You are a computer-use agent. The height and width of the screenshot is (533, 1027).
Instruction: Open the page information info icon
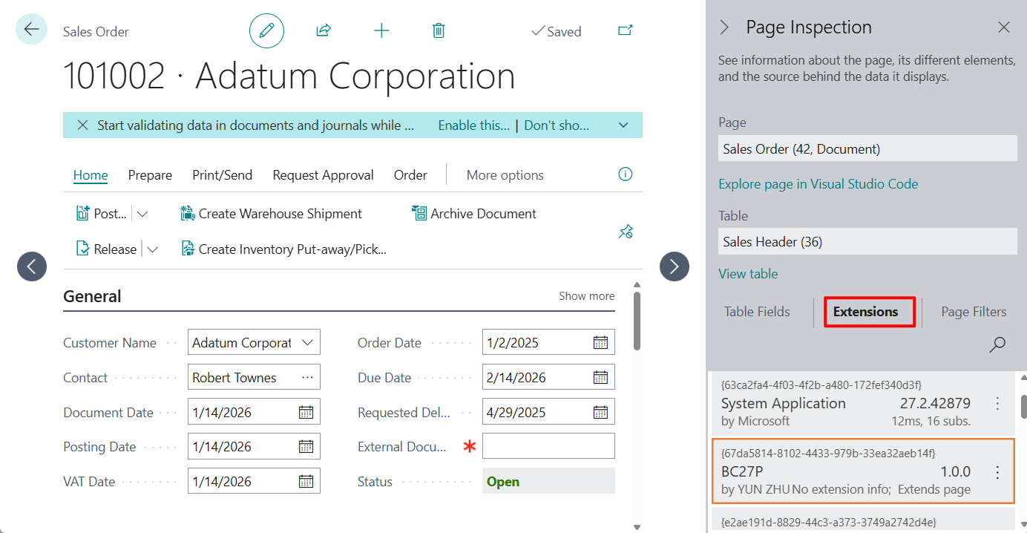(x=625, y=174)
